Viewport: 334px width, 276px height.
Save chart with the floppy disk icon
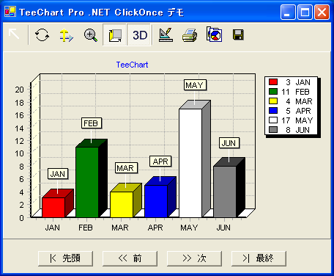[x=238, y=34]
